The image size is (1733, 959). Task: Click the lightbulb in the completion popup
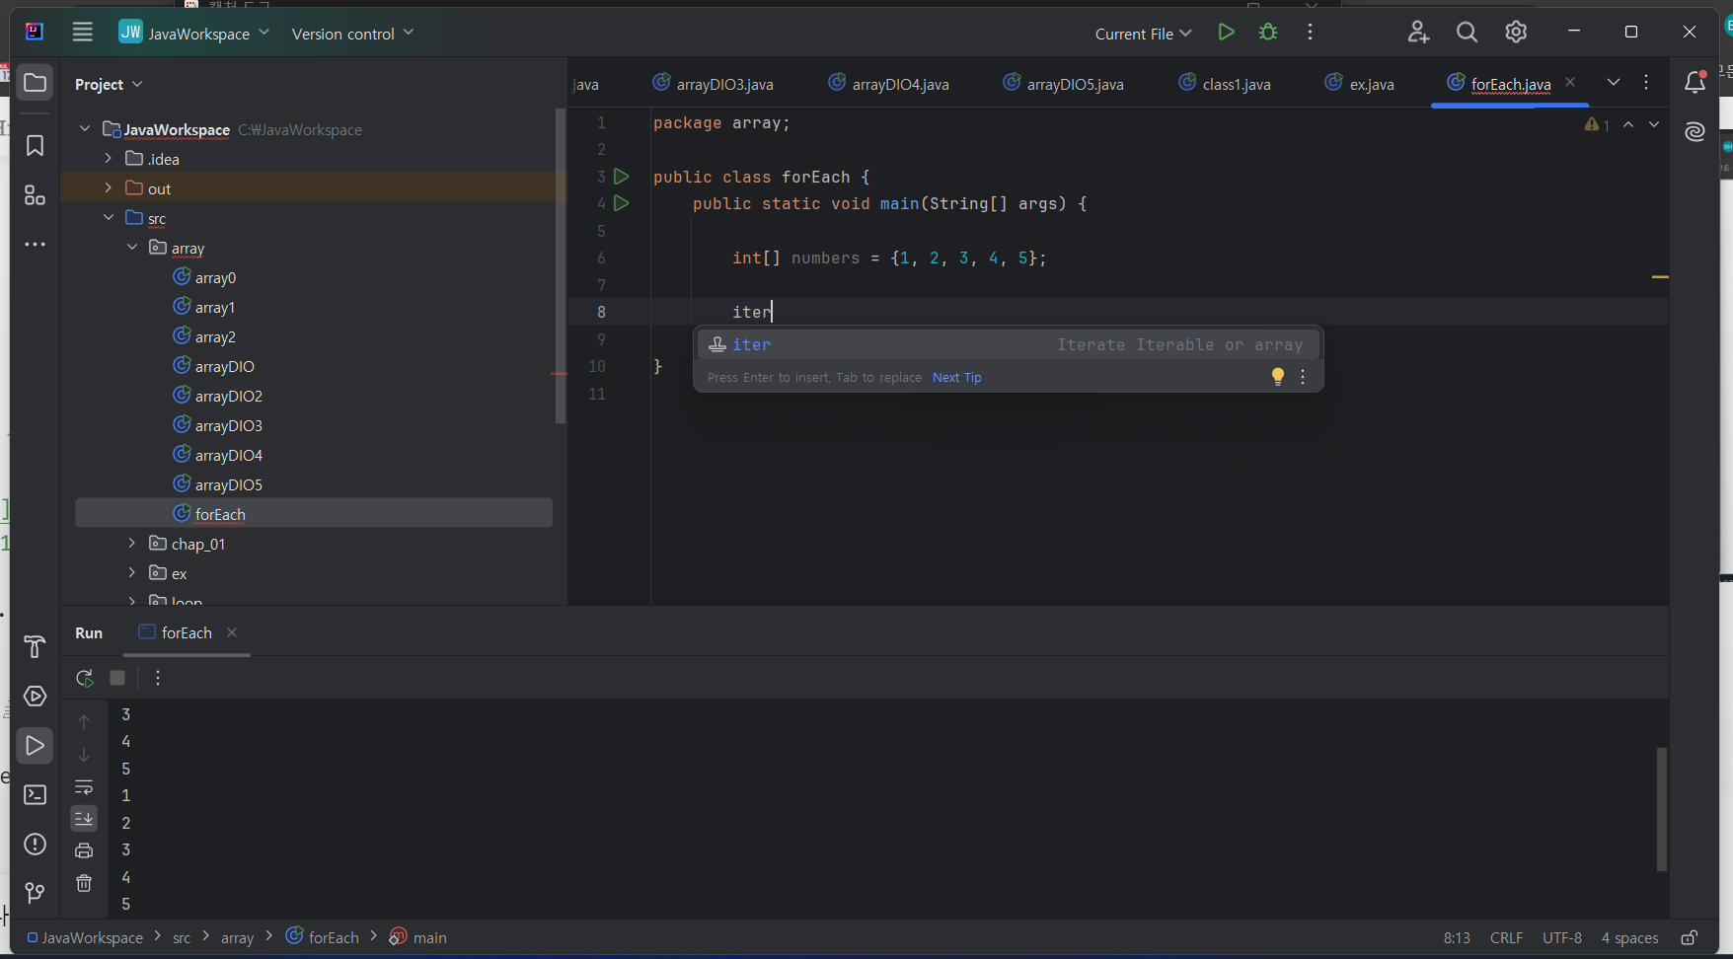point(1277,377)
